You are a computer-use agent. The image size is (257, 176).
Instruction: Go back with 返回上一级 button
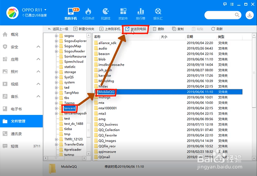coord(58,29)
